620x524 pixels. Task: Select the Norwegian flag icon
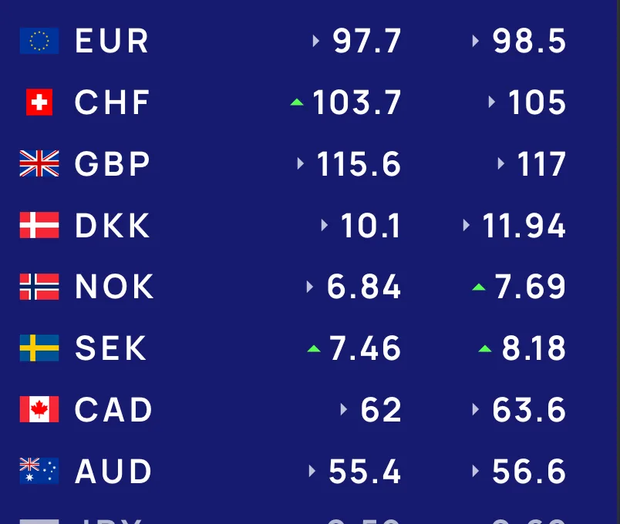(39, 287)
